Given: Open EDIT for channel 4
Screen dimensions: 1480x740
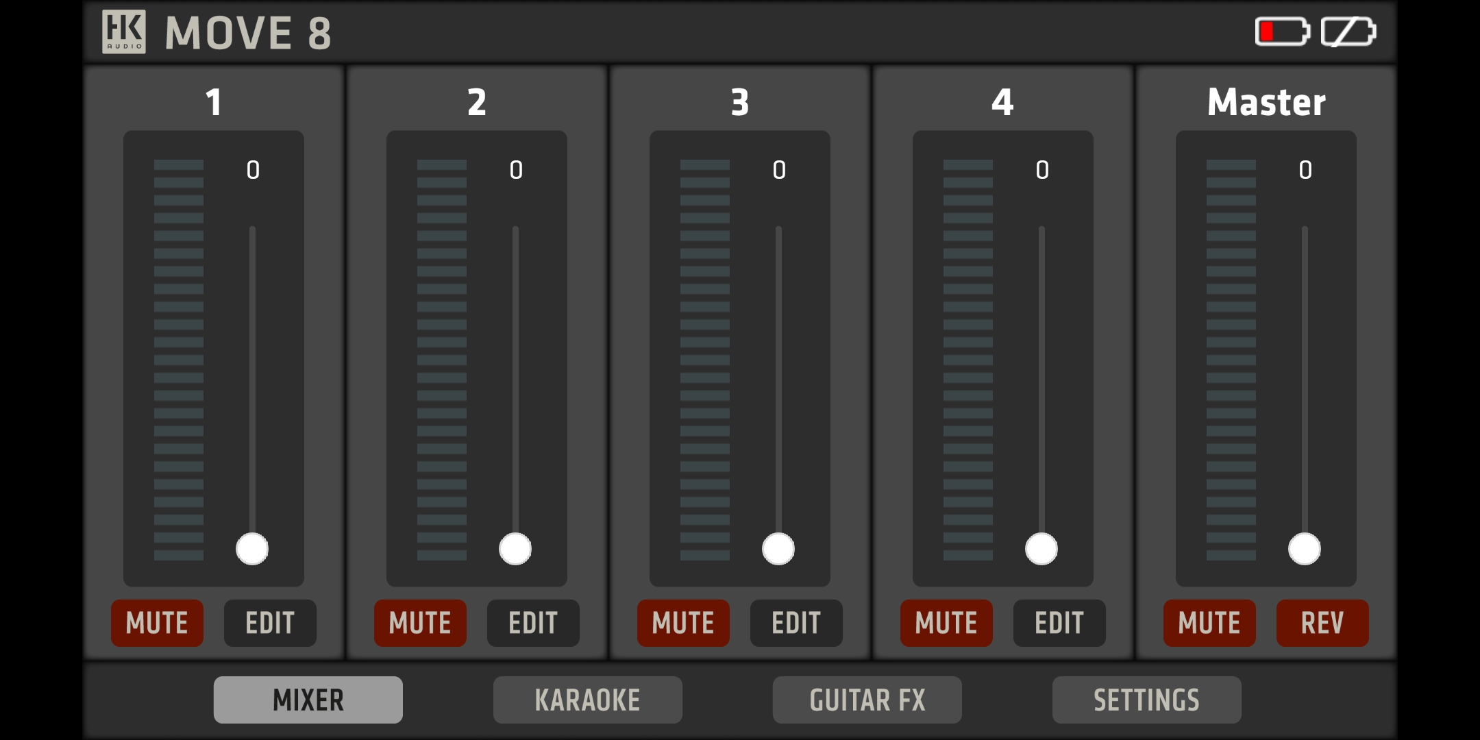Looking at the screenshot, I should [x=1059, y=623].
